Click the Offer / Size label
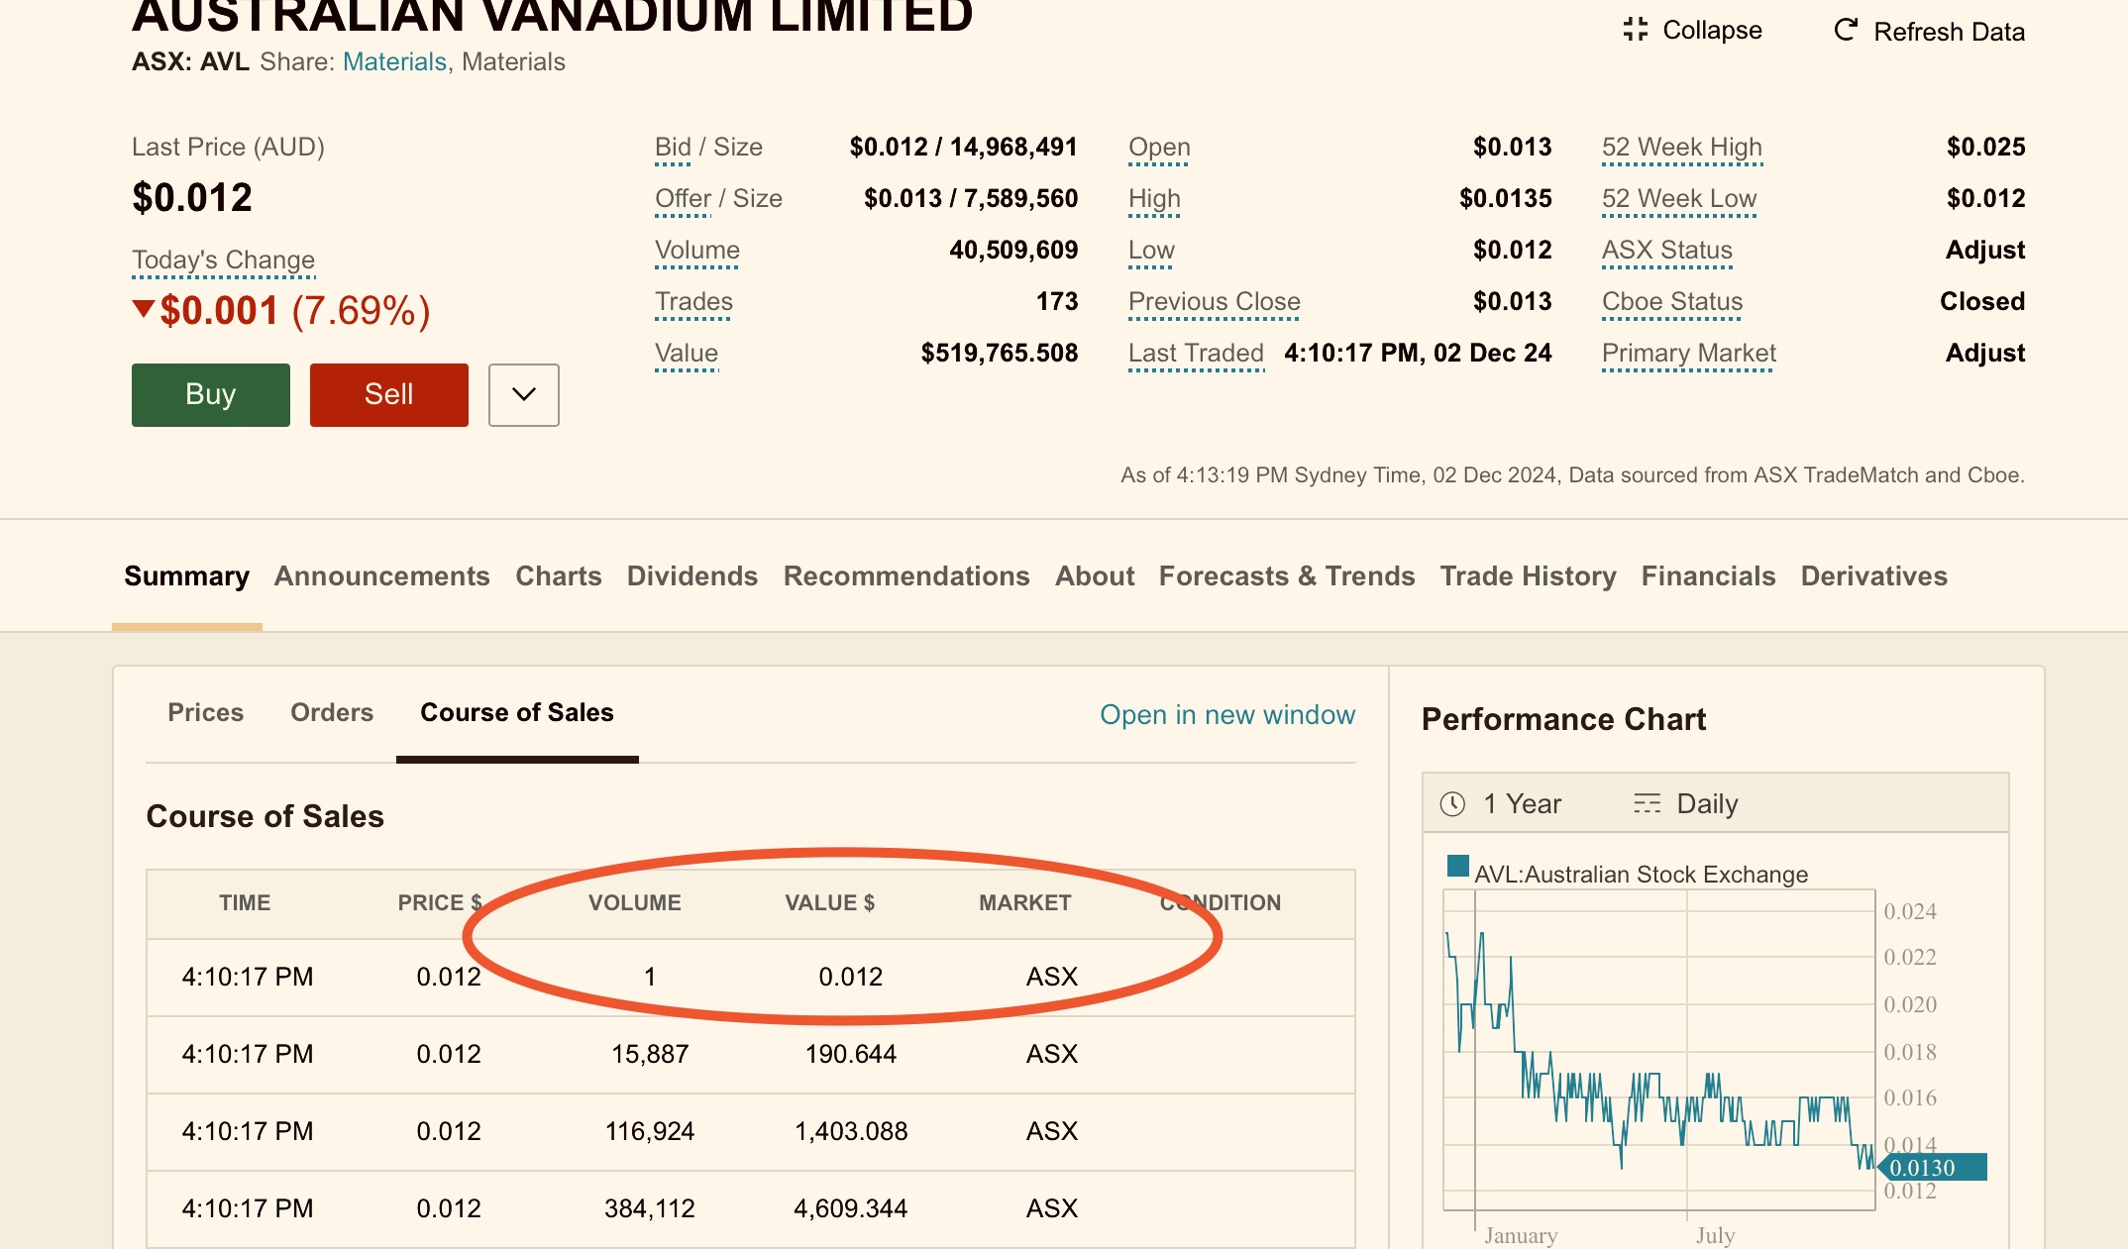 pos(718,199)
